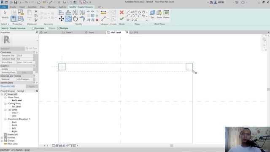Click the red Delete icon in Modify panel

pyautogui.click(x=97, y=20)
